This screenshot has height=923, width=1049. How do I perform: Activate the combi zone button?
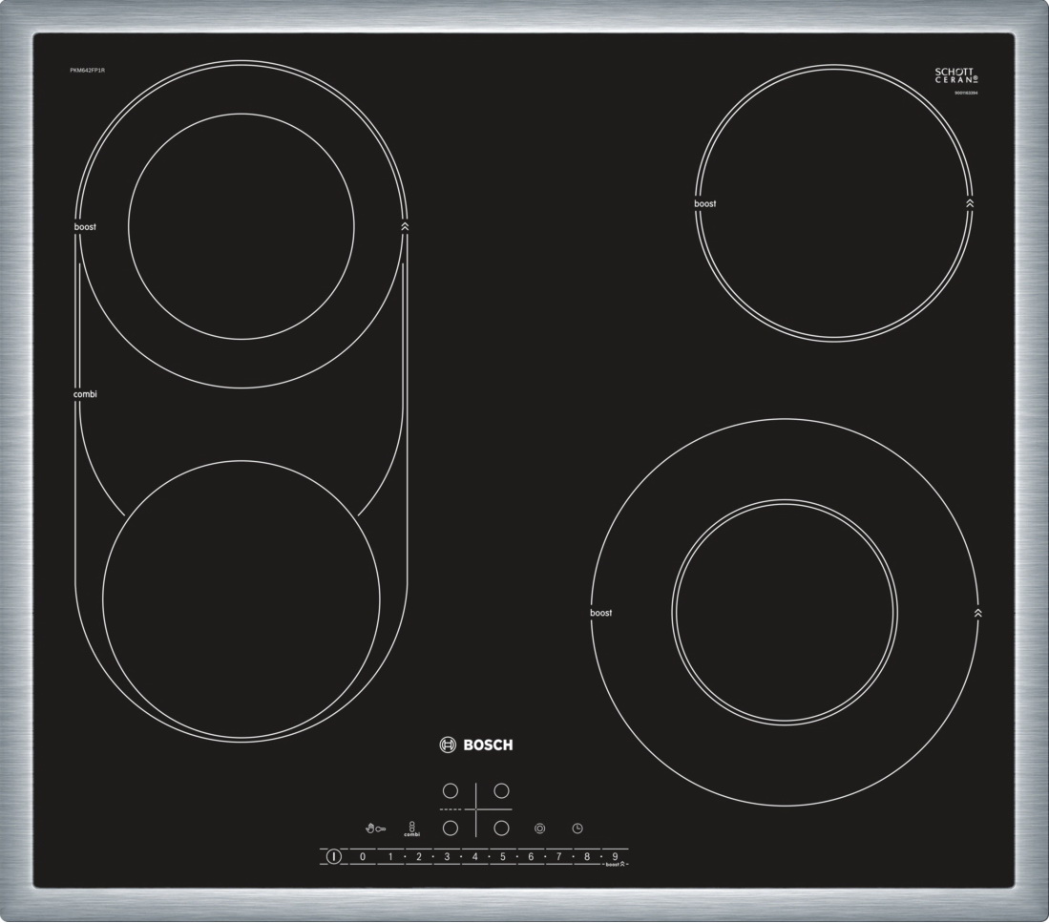point(411,829)
